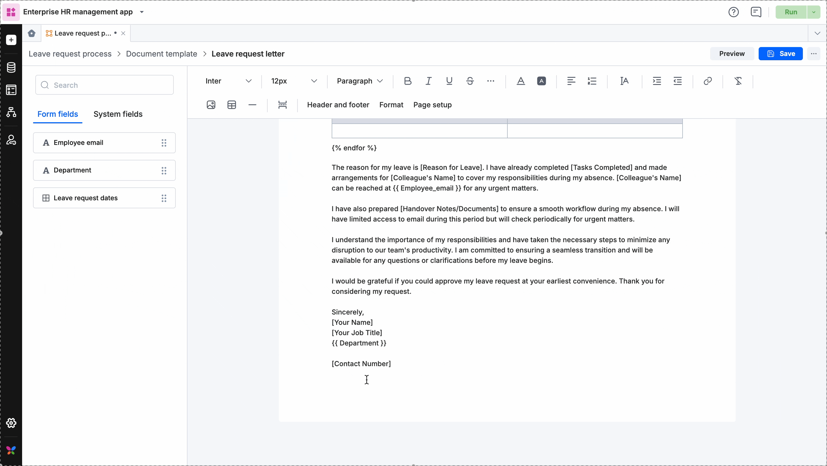Image resolution: width=827 pixels, height=466 pixels.
Task: Insert an image into the document
Action: 211,105
